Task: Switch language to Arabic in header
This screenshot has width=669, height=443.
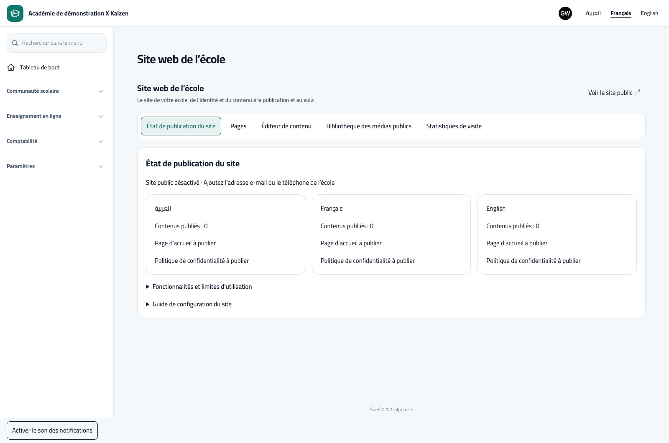Action: pyautogui.click(x=593, y=13)
